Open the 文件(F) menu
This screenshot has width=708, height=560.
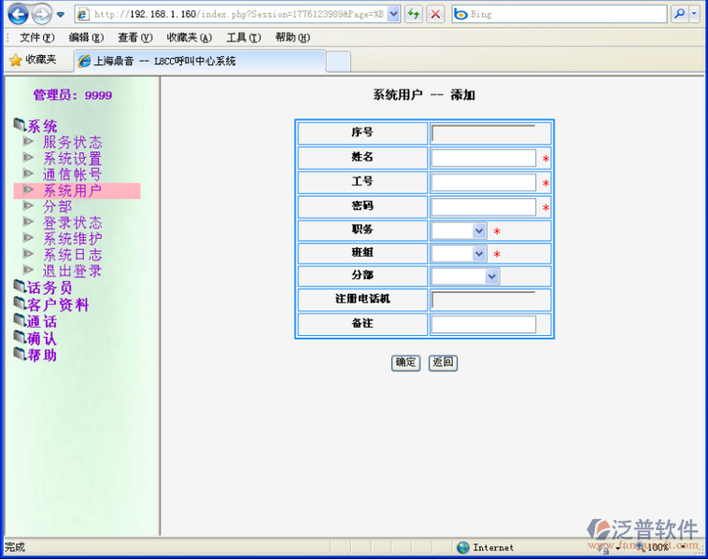point(36,37)
